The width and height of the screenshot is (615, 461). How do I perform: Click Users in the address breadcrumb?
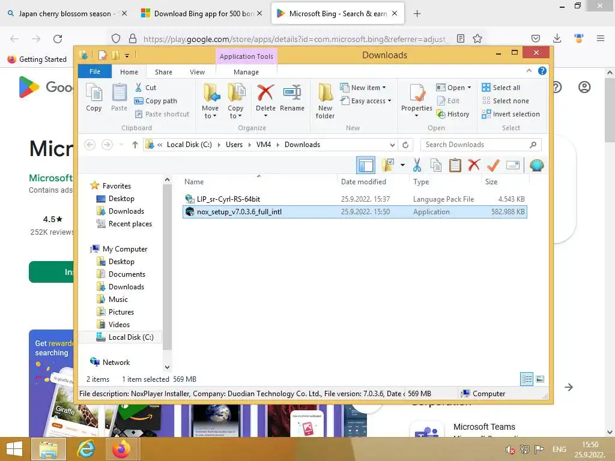click(x=234, y=145)
